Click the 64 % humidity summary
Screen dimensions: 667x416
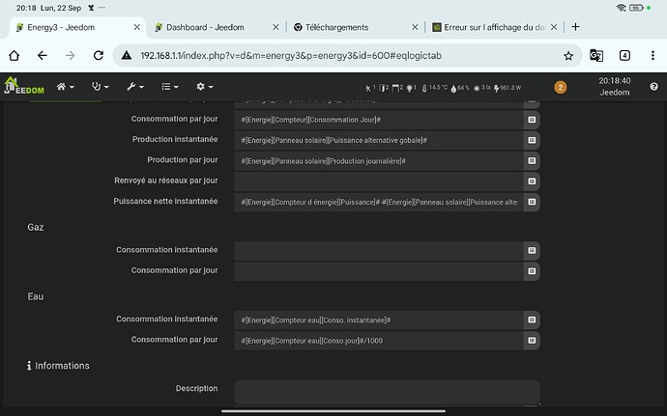pos(460,88)
